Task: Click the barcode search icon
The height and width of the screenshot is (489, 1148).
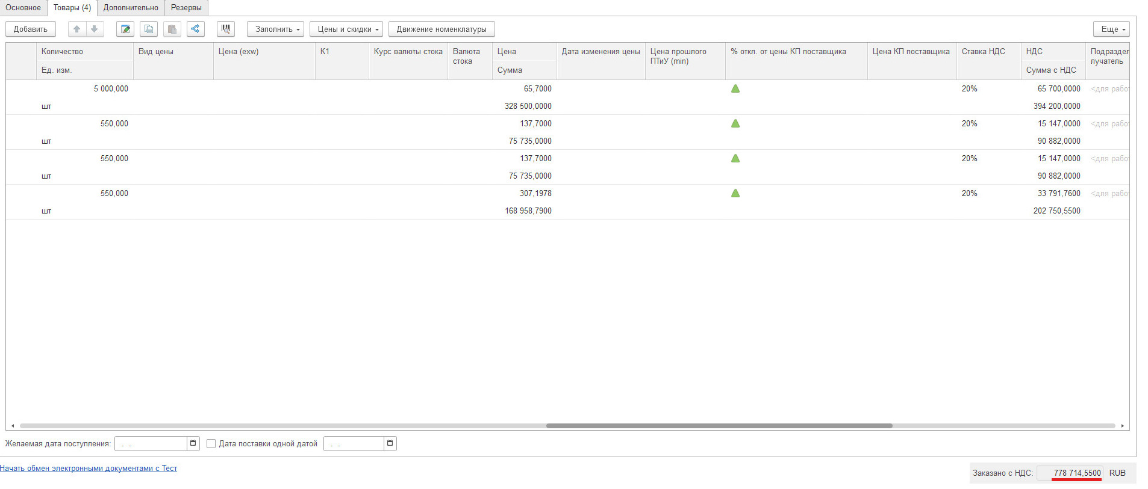Action: point(226,29)
